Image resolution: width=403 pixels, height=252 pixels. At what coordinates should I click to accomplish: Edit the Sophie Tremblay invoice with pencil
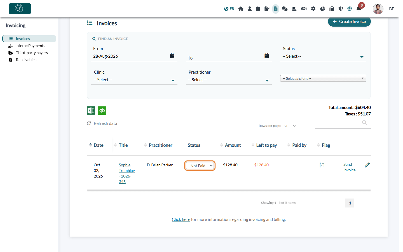click(x=367, y=165)
